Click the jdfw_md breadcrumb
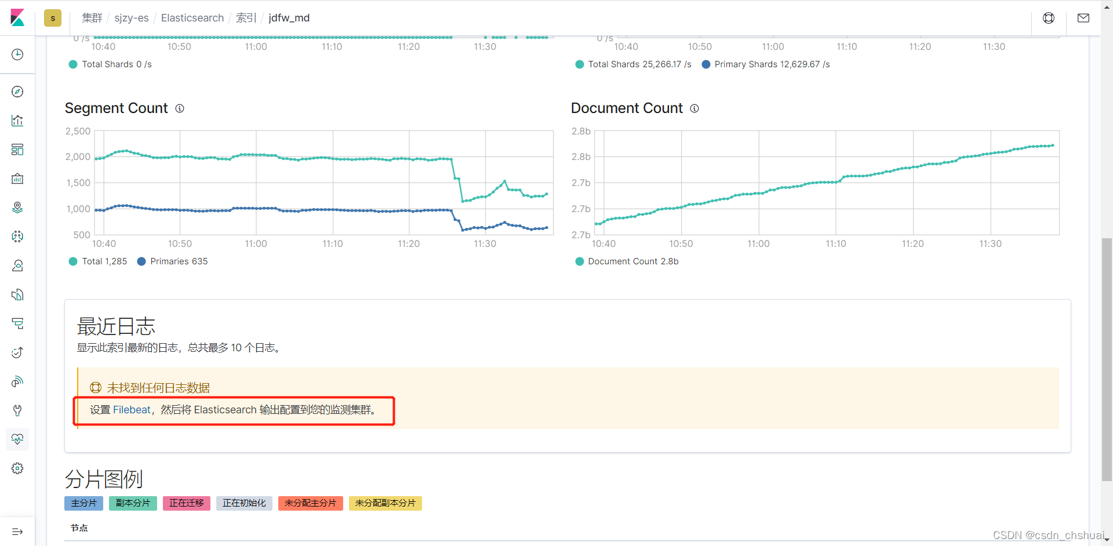This screenshot has height=546, width=1113. click(x=289, y=18)
